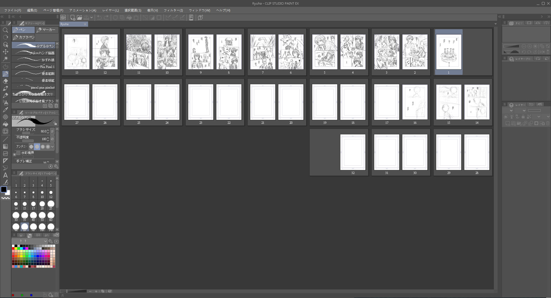Duplicate the selected sub tool
The width and height of the screenshot is (551, 298).
51,106
